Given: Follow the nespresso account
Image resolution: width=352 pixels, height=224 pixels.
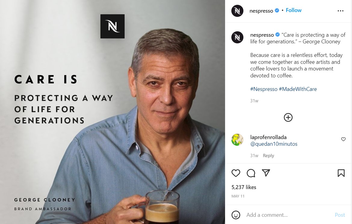Looking at the screenshot, I should coord(293,10).
